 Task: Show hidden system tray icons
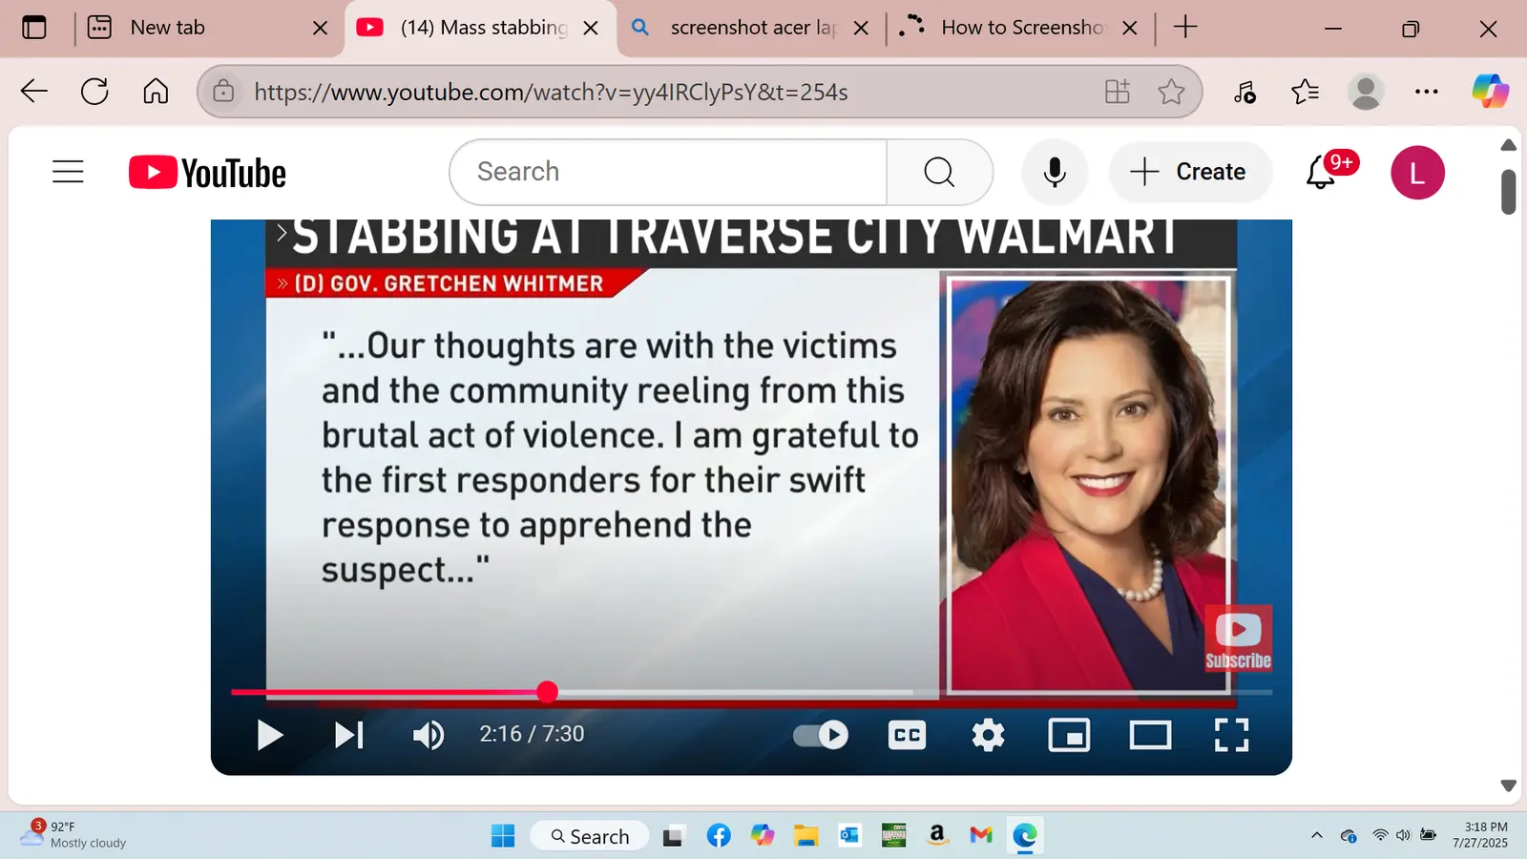[x=1317, y=835]
